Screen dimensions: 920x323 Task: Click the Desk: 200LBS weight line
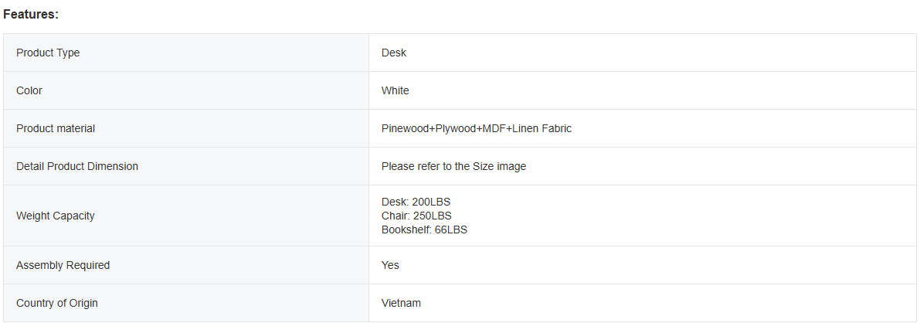(x=416, y=202)
